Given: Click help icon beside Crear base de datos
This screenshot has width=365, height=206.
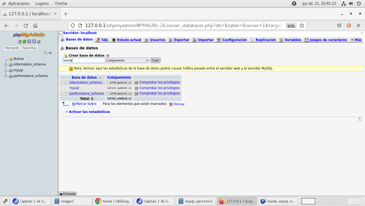Looking at the screenshot, I should point(108,56).
